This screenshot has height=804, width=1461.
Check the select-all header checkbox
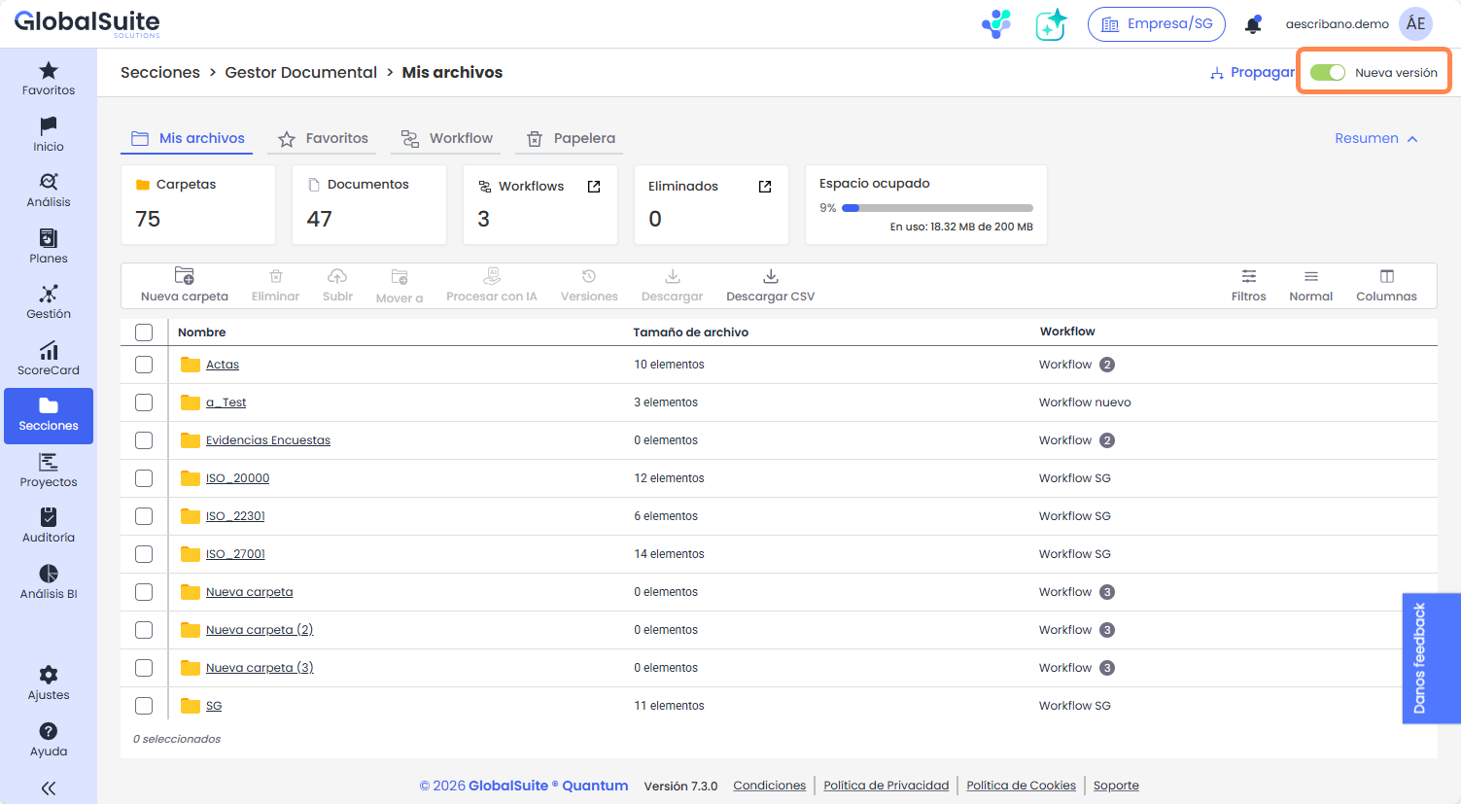coord(144,332)
